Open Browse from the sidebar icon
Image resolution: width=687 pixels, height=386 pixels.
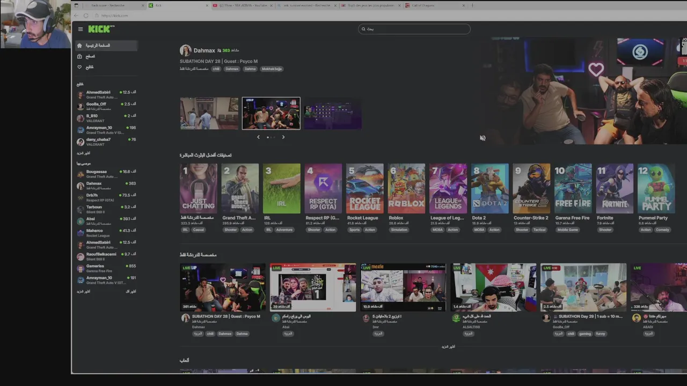(x=79, y=56)
